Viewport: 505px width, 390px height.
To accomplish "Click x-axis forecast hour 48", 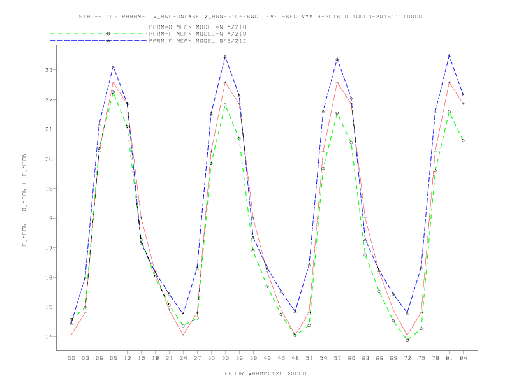I will 295,358.
